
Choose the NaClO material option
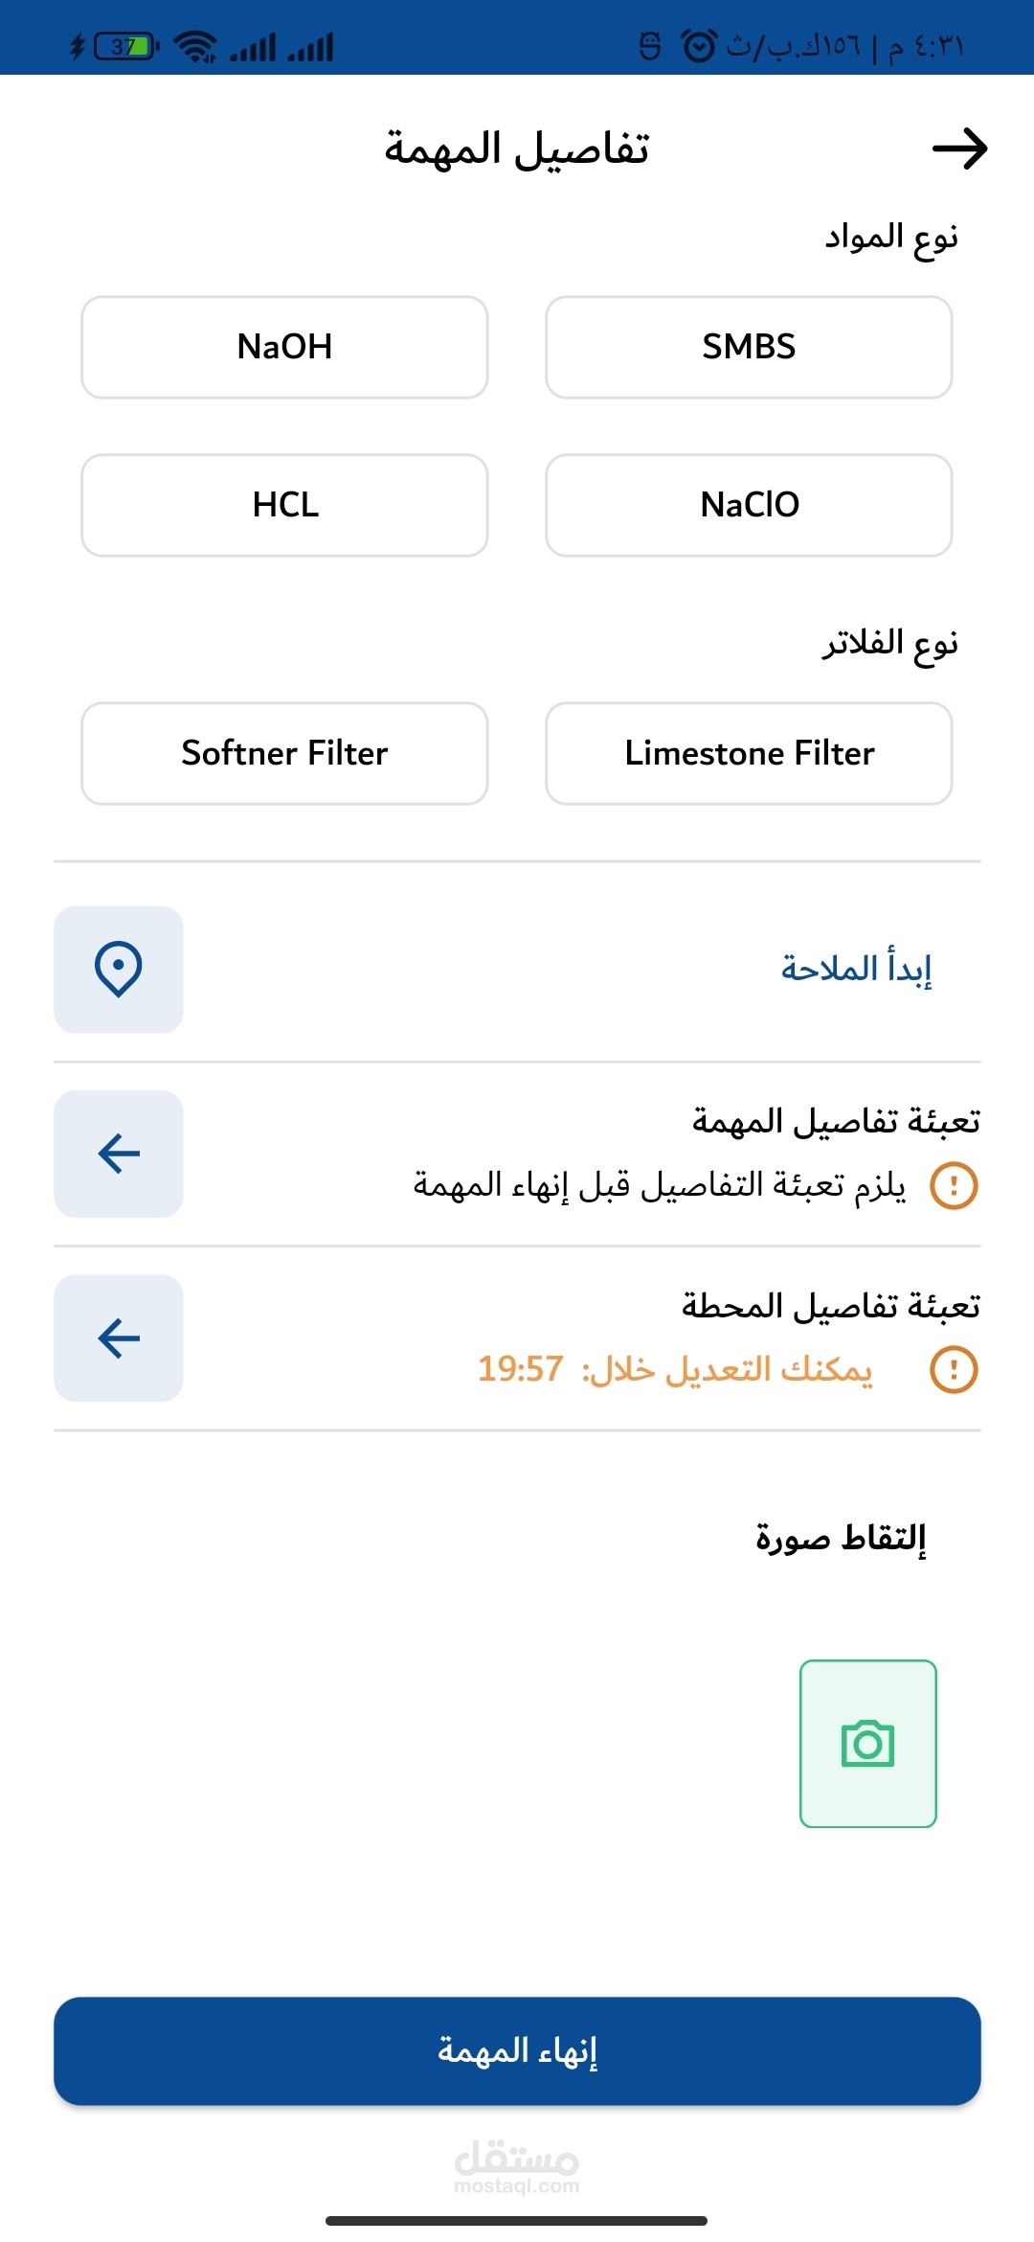749,505
